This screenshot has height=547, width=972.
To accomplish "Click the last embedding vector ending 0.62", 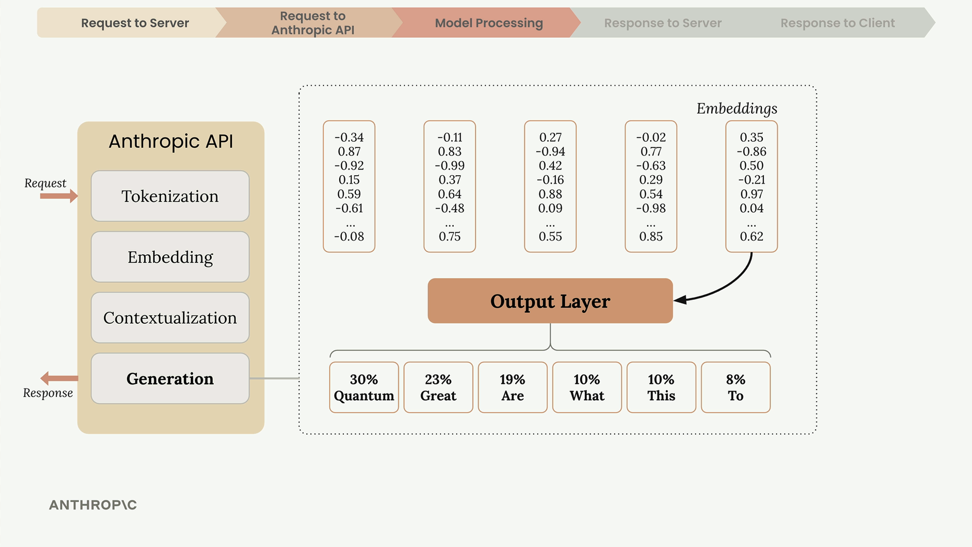I will pos(751,186).
